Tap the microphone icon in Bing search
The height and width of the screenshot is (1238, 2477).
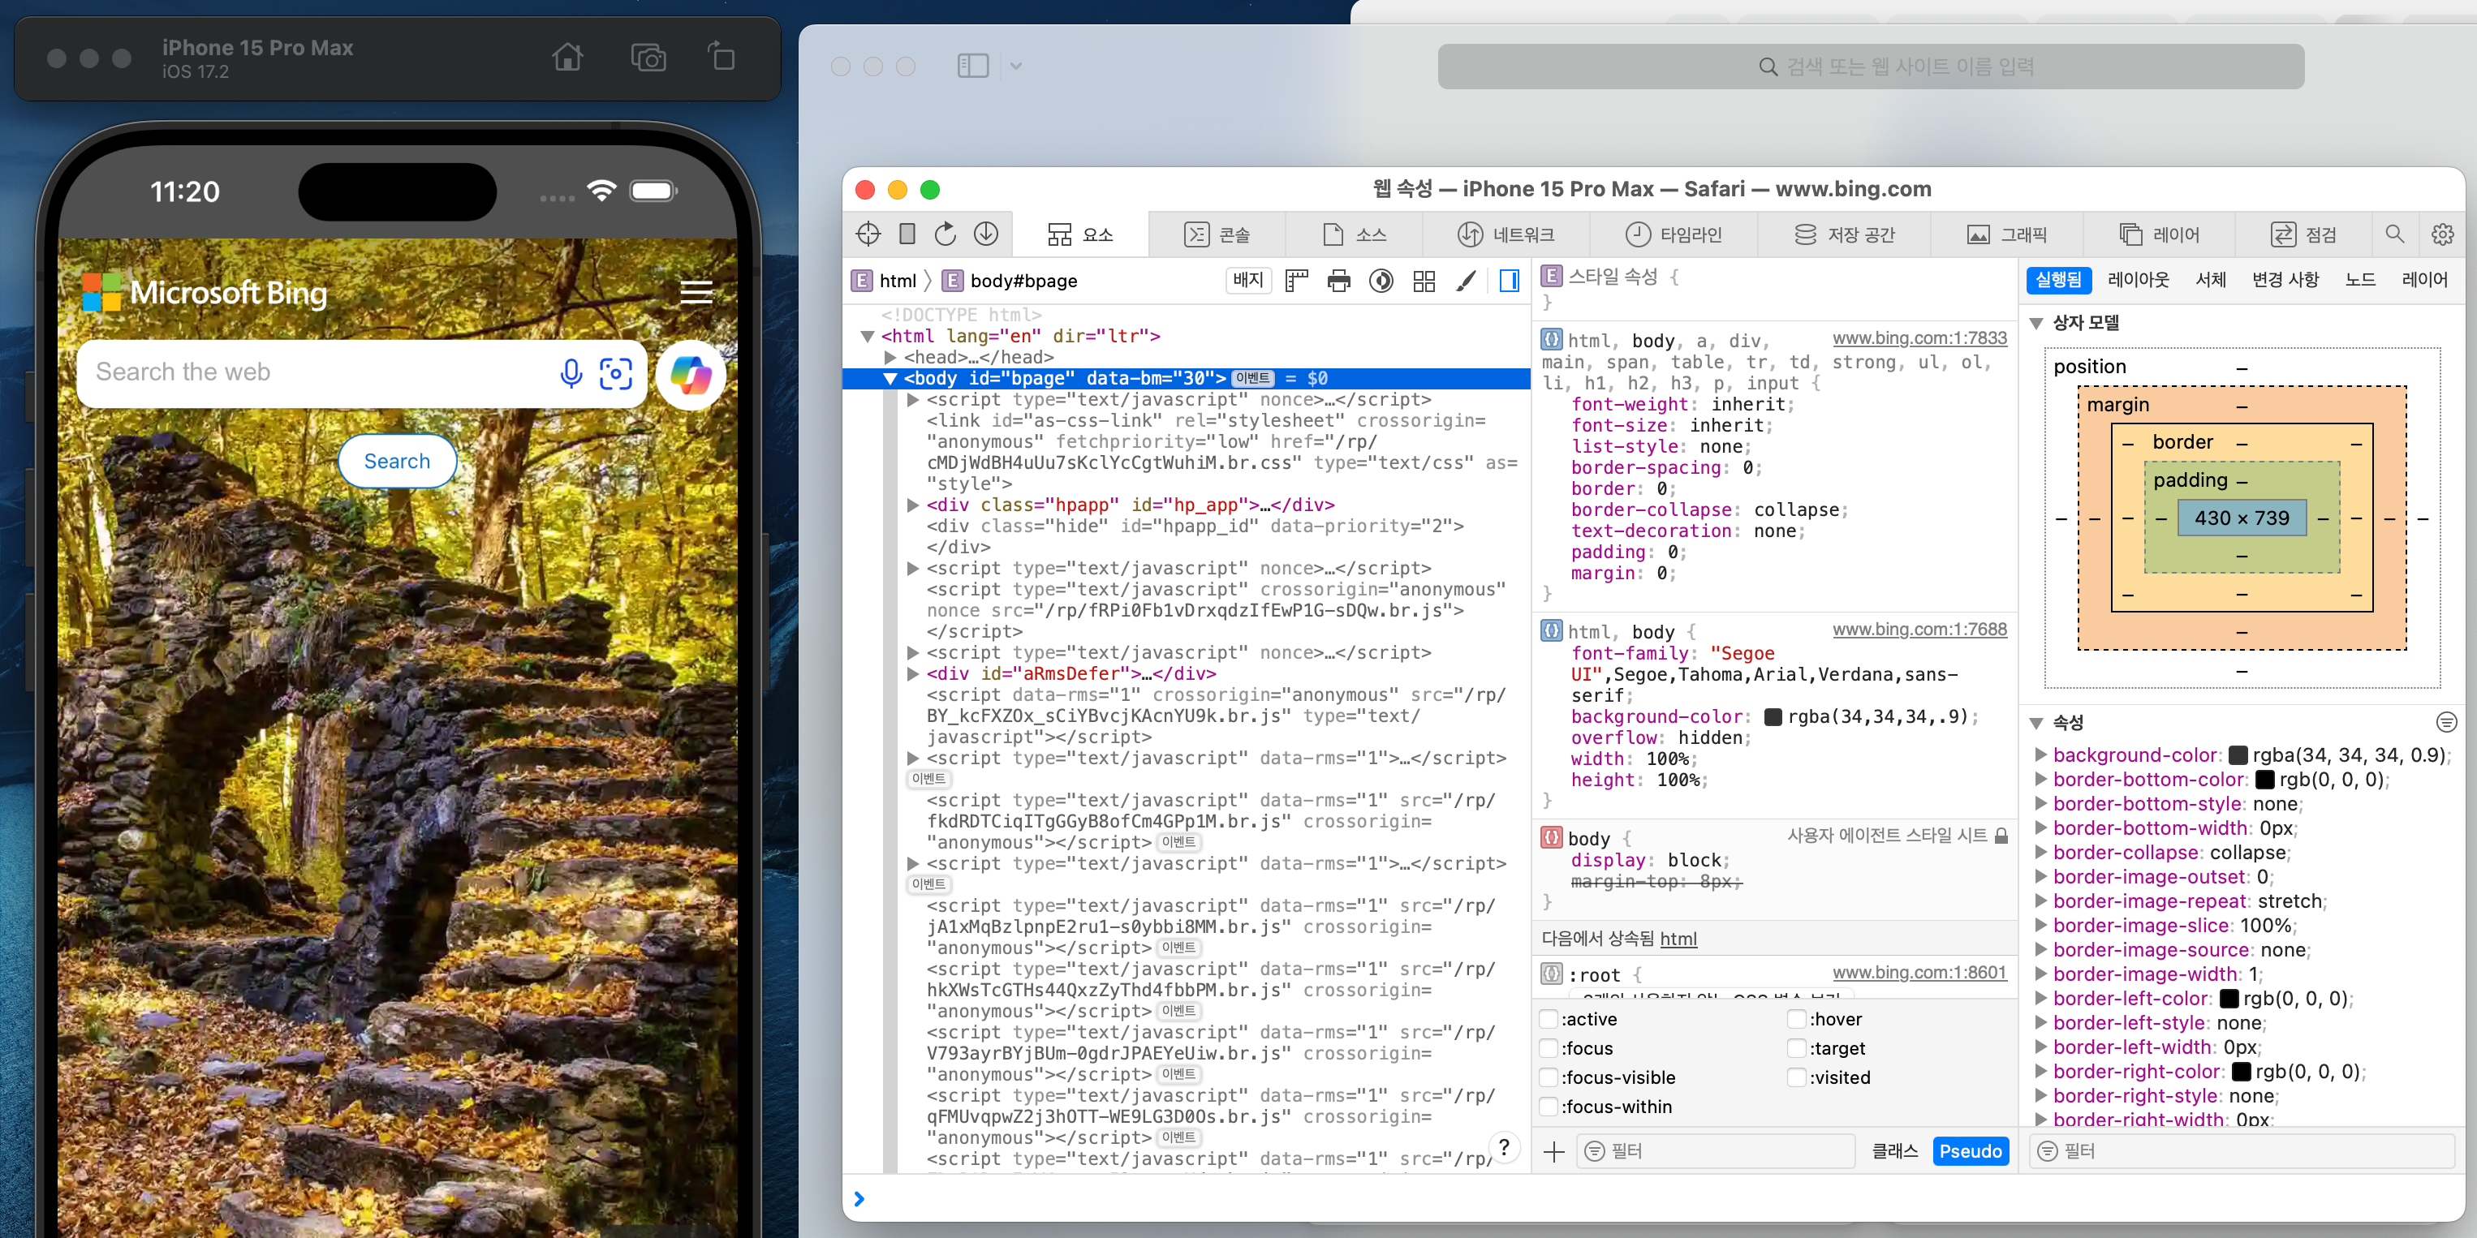tap(571, 373)
